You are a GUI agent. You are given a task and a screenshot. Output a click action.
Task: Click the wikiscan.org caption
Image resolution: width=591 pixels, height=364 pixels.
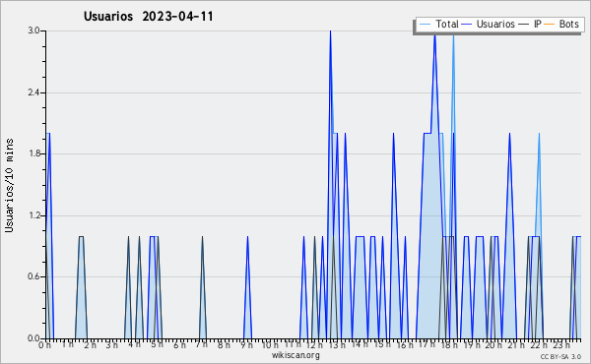point(295,355)
